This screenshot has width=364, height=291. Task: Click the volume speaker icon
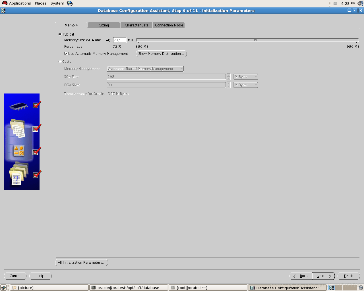pyautogui.click(x=360, y=3)
